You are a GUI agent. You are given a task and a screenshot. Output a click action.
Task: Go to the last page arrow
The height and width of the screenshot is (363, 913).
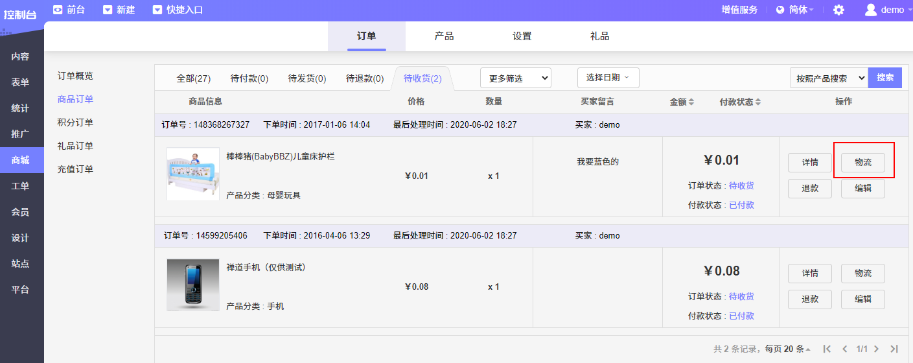click(894, 349)
